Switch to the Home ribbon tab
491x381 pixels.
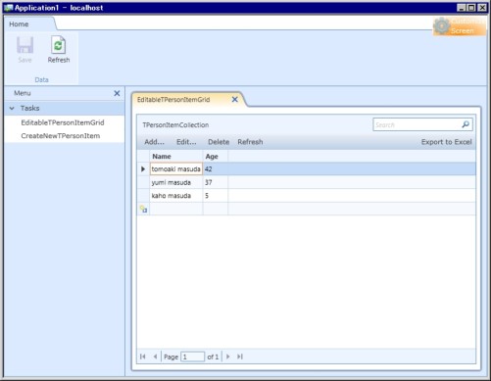click(19, 24)
